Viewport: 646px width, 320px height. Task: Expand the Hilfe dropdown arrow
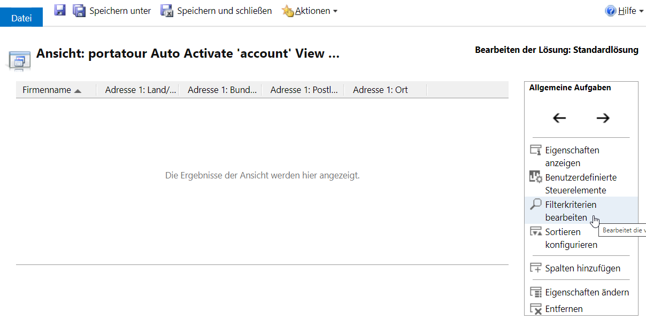click(641, 11)
